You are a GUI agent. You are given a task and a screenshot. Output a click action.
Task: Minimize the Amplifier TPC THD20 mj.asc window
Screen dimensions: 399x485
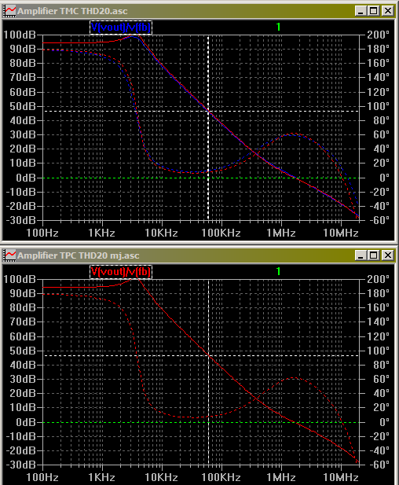tap(361, 255)
